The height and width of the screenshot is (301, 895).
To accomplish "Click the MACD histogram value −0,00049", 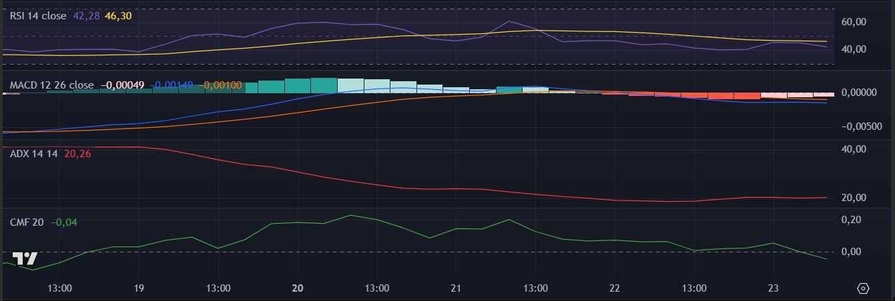I will (x=122, y=85).
